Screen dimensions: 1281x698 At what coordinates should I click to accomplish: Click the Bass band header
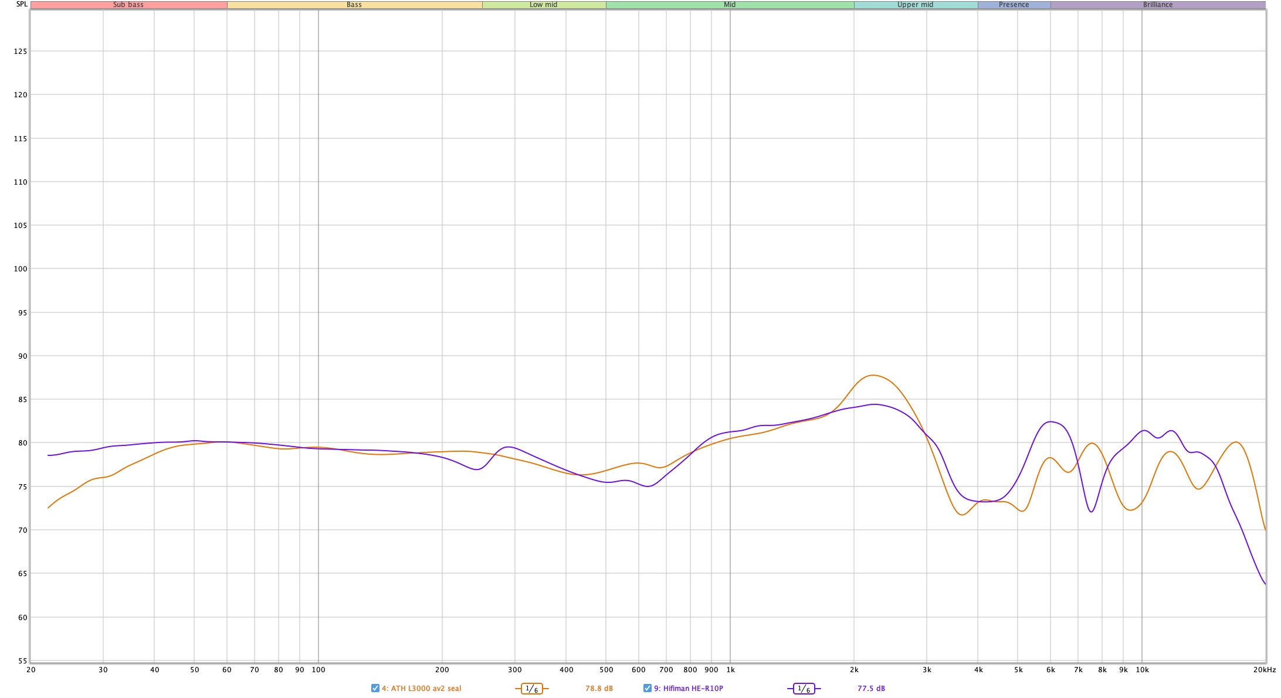click(354, 5)
